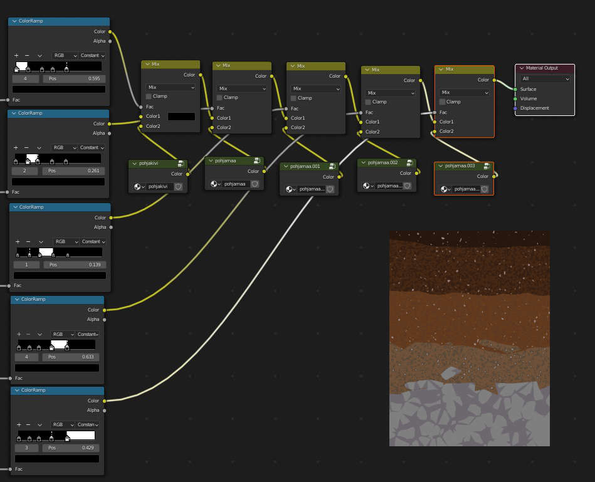Click the minus icon in ColorRamp with Pos 0.261
Image resolution: width=595 pixels, height=482 pixels.
(x=26, y=147)
